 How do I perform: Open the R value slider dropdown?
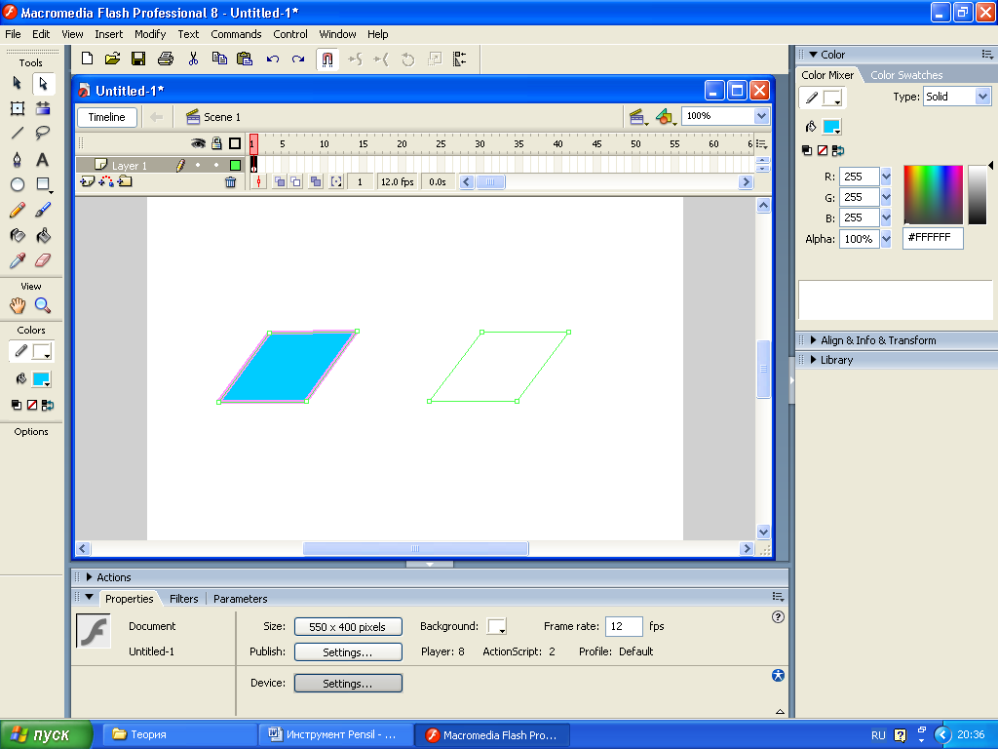pyautogui.click(x=886, y=177)
